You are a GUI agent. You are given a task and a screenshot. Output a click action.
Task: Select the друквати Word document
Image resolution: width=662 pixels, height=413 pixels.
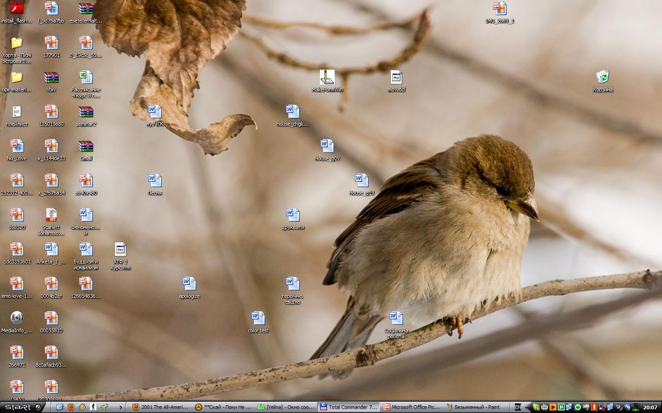pyautogui.click(x=293, y=219)
